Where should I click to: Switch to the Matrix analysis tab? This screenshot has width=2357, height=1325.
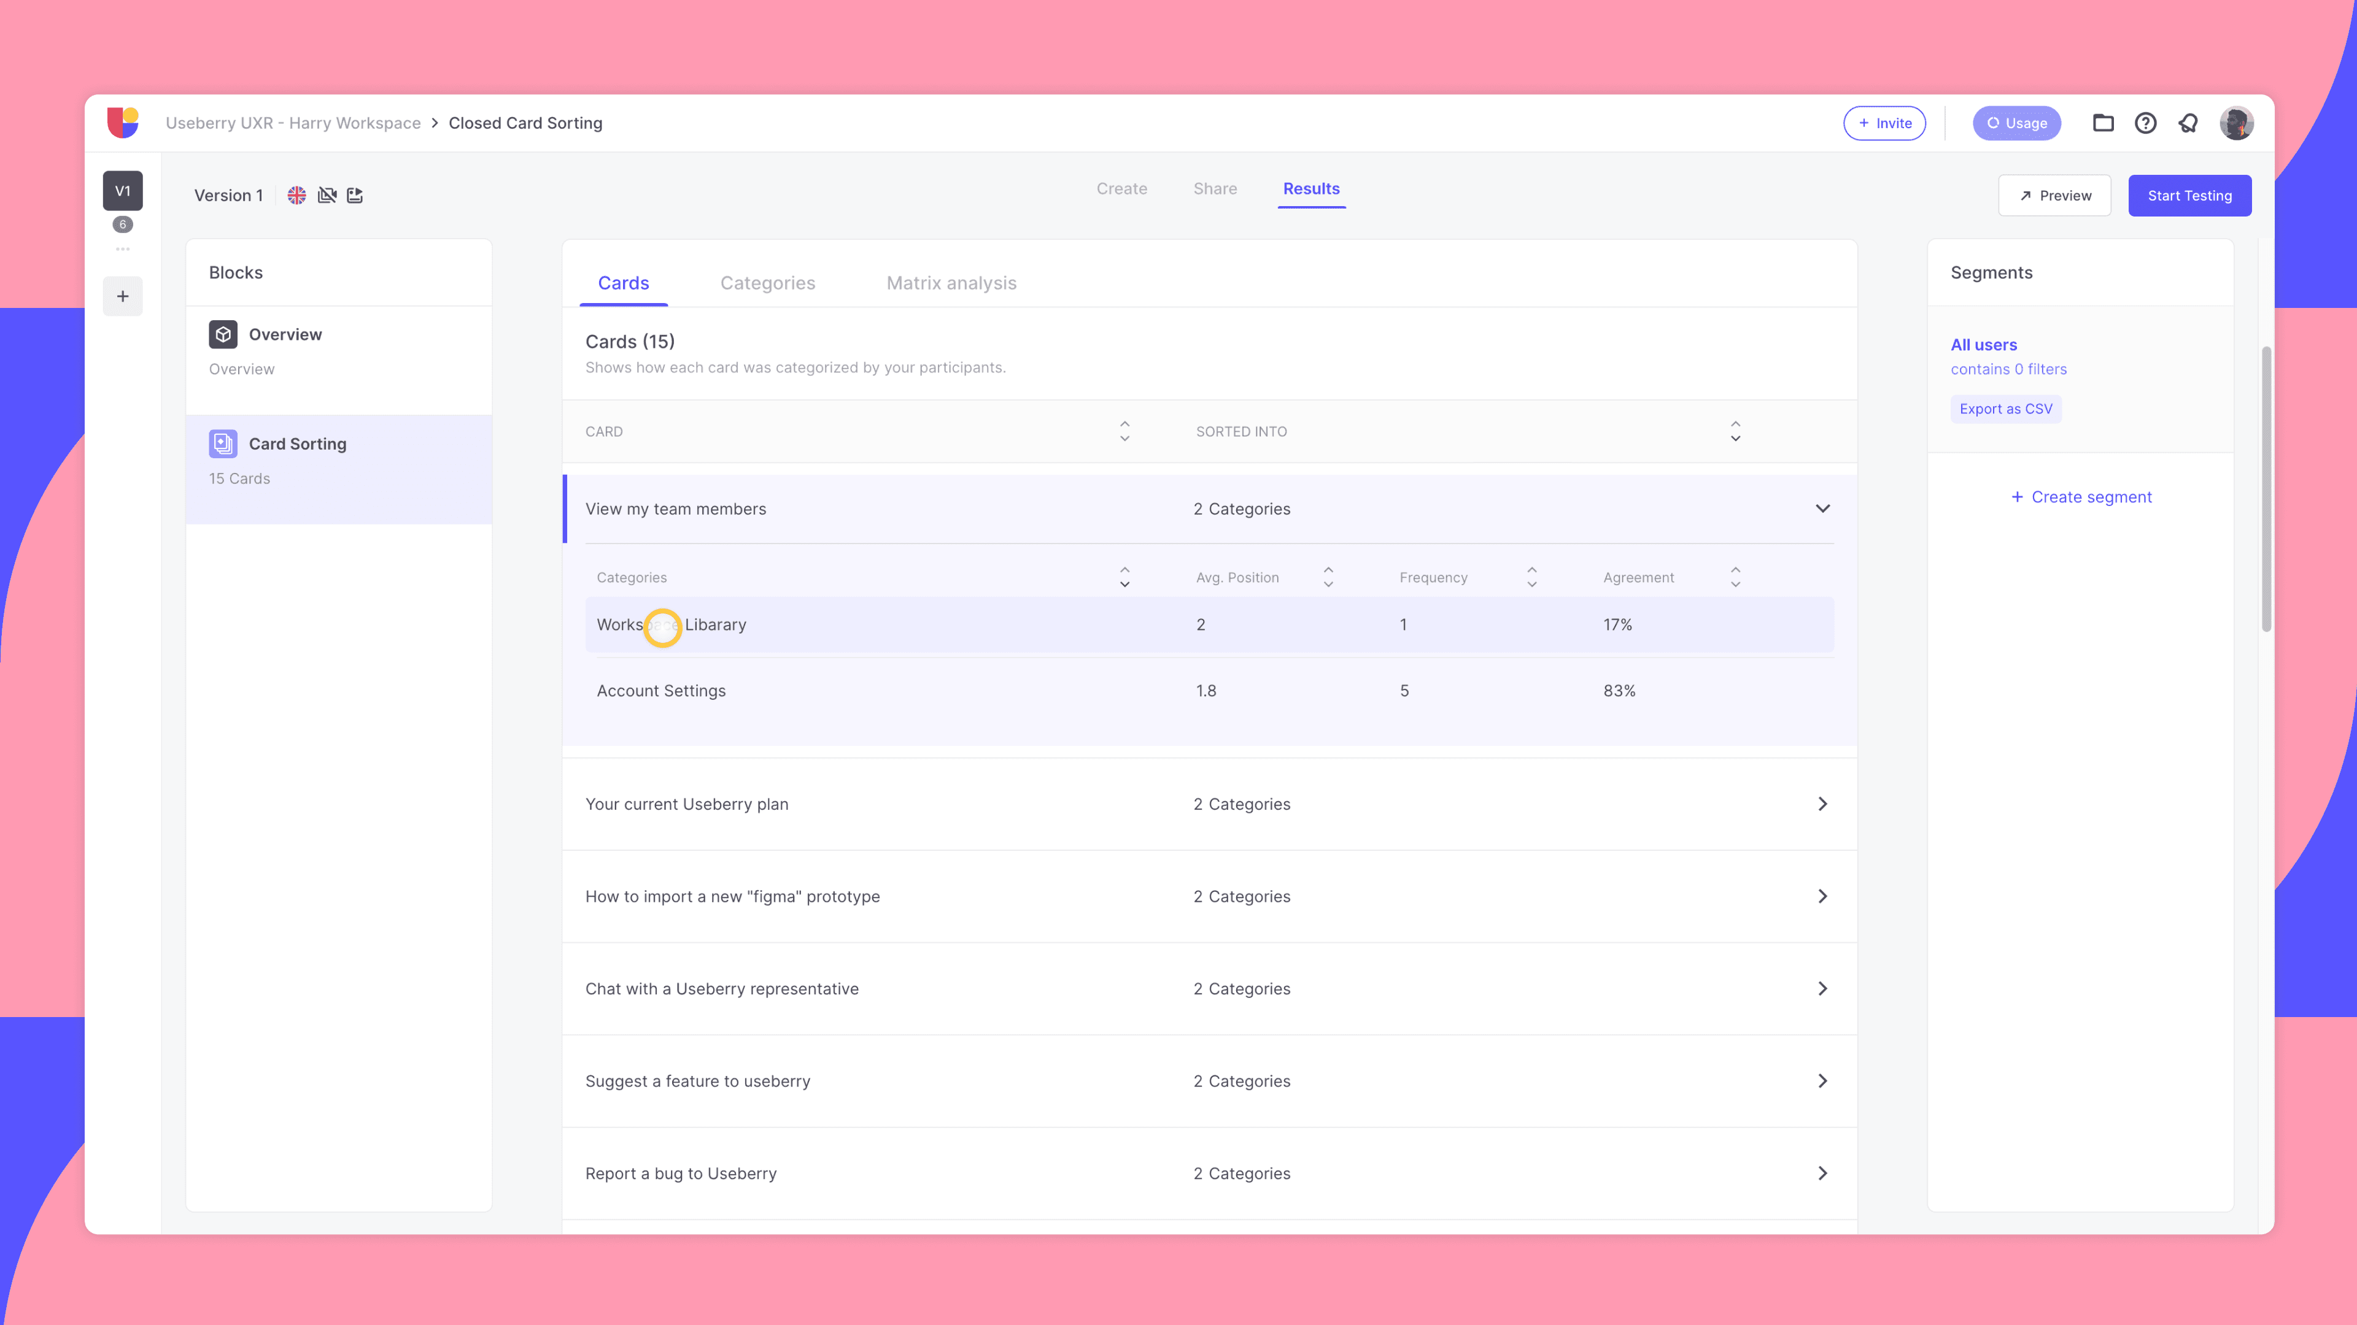click(951, 283)
